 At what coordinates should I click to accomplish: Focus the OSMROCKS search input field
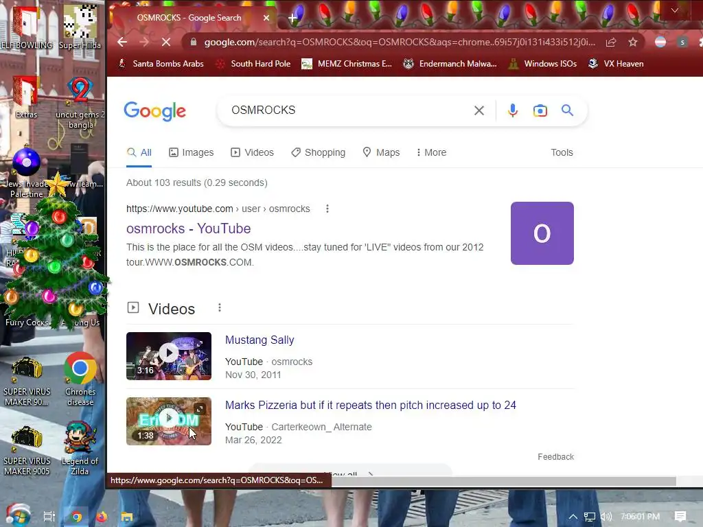click(349, 110)
